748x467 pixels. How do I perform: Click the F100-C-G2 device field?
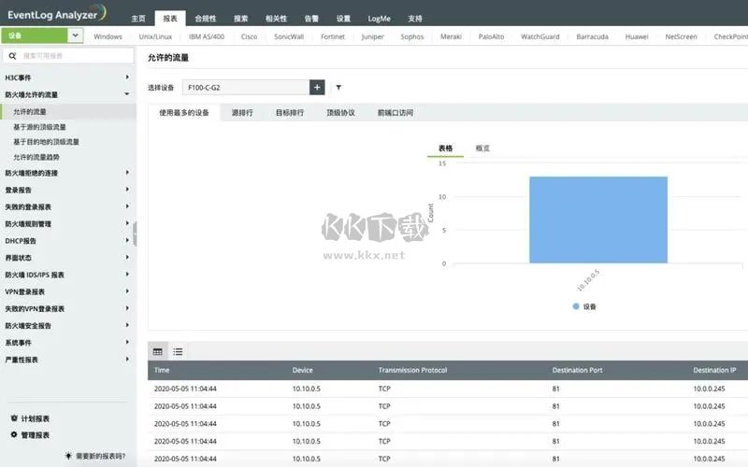(246, 87)
